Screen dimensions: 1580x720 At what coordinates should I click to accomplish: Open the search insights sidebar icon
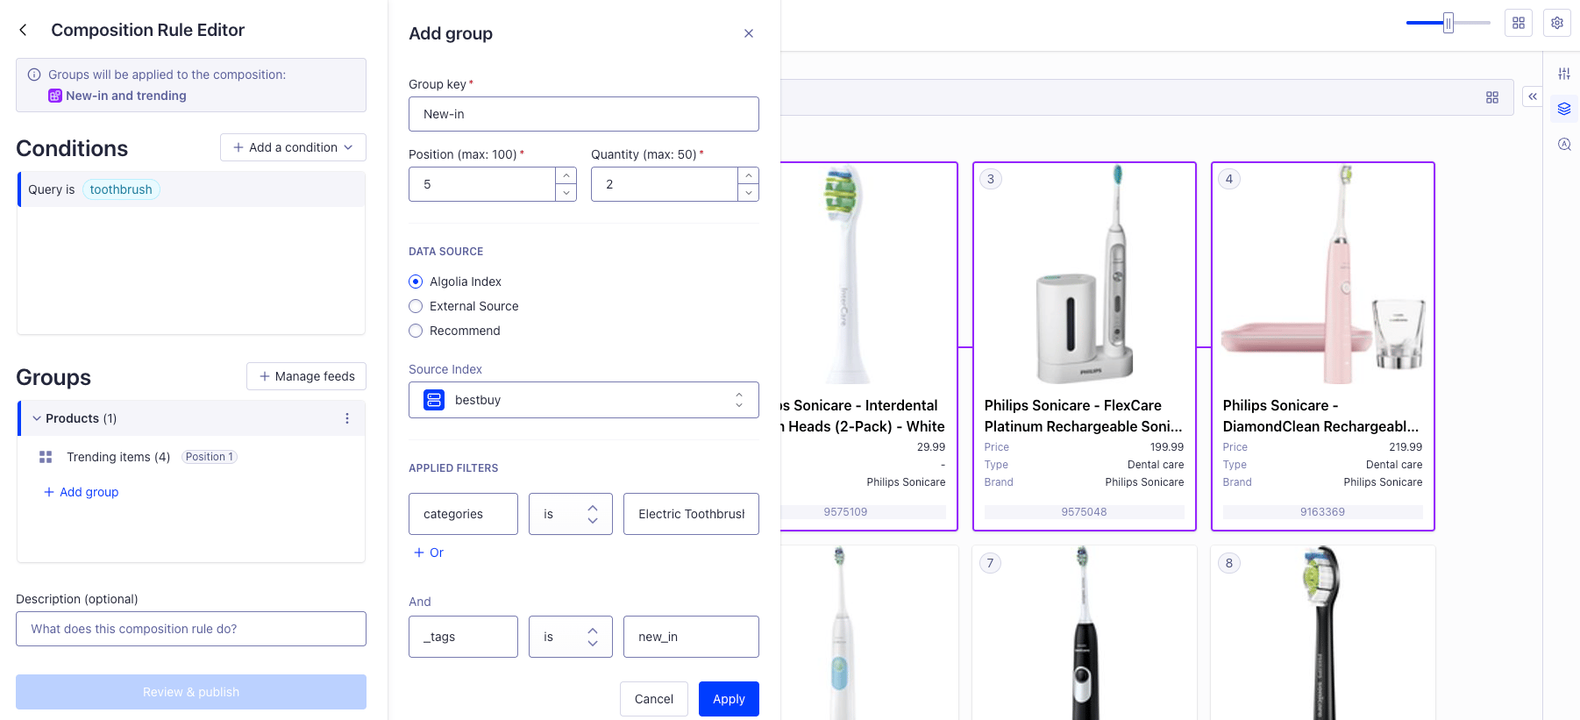tap(1564, 144)
